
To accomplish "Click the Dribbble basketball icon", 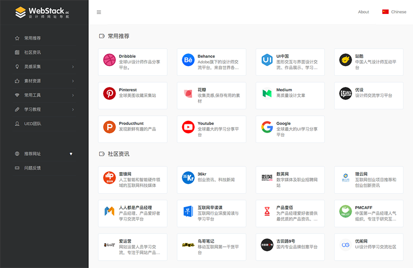I will tap(109, 60).
